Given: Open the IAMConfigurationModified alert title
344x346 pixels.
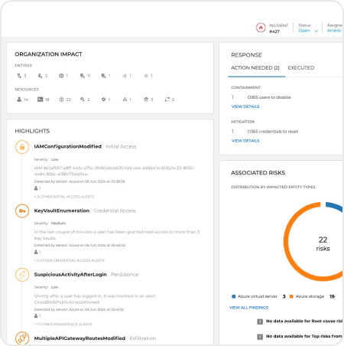Looking at the screenshot, I should (x=68, y=146).
